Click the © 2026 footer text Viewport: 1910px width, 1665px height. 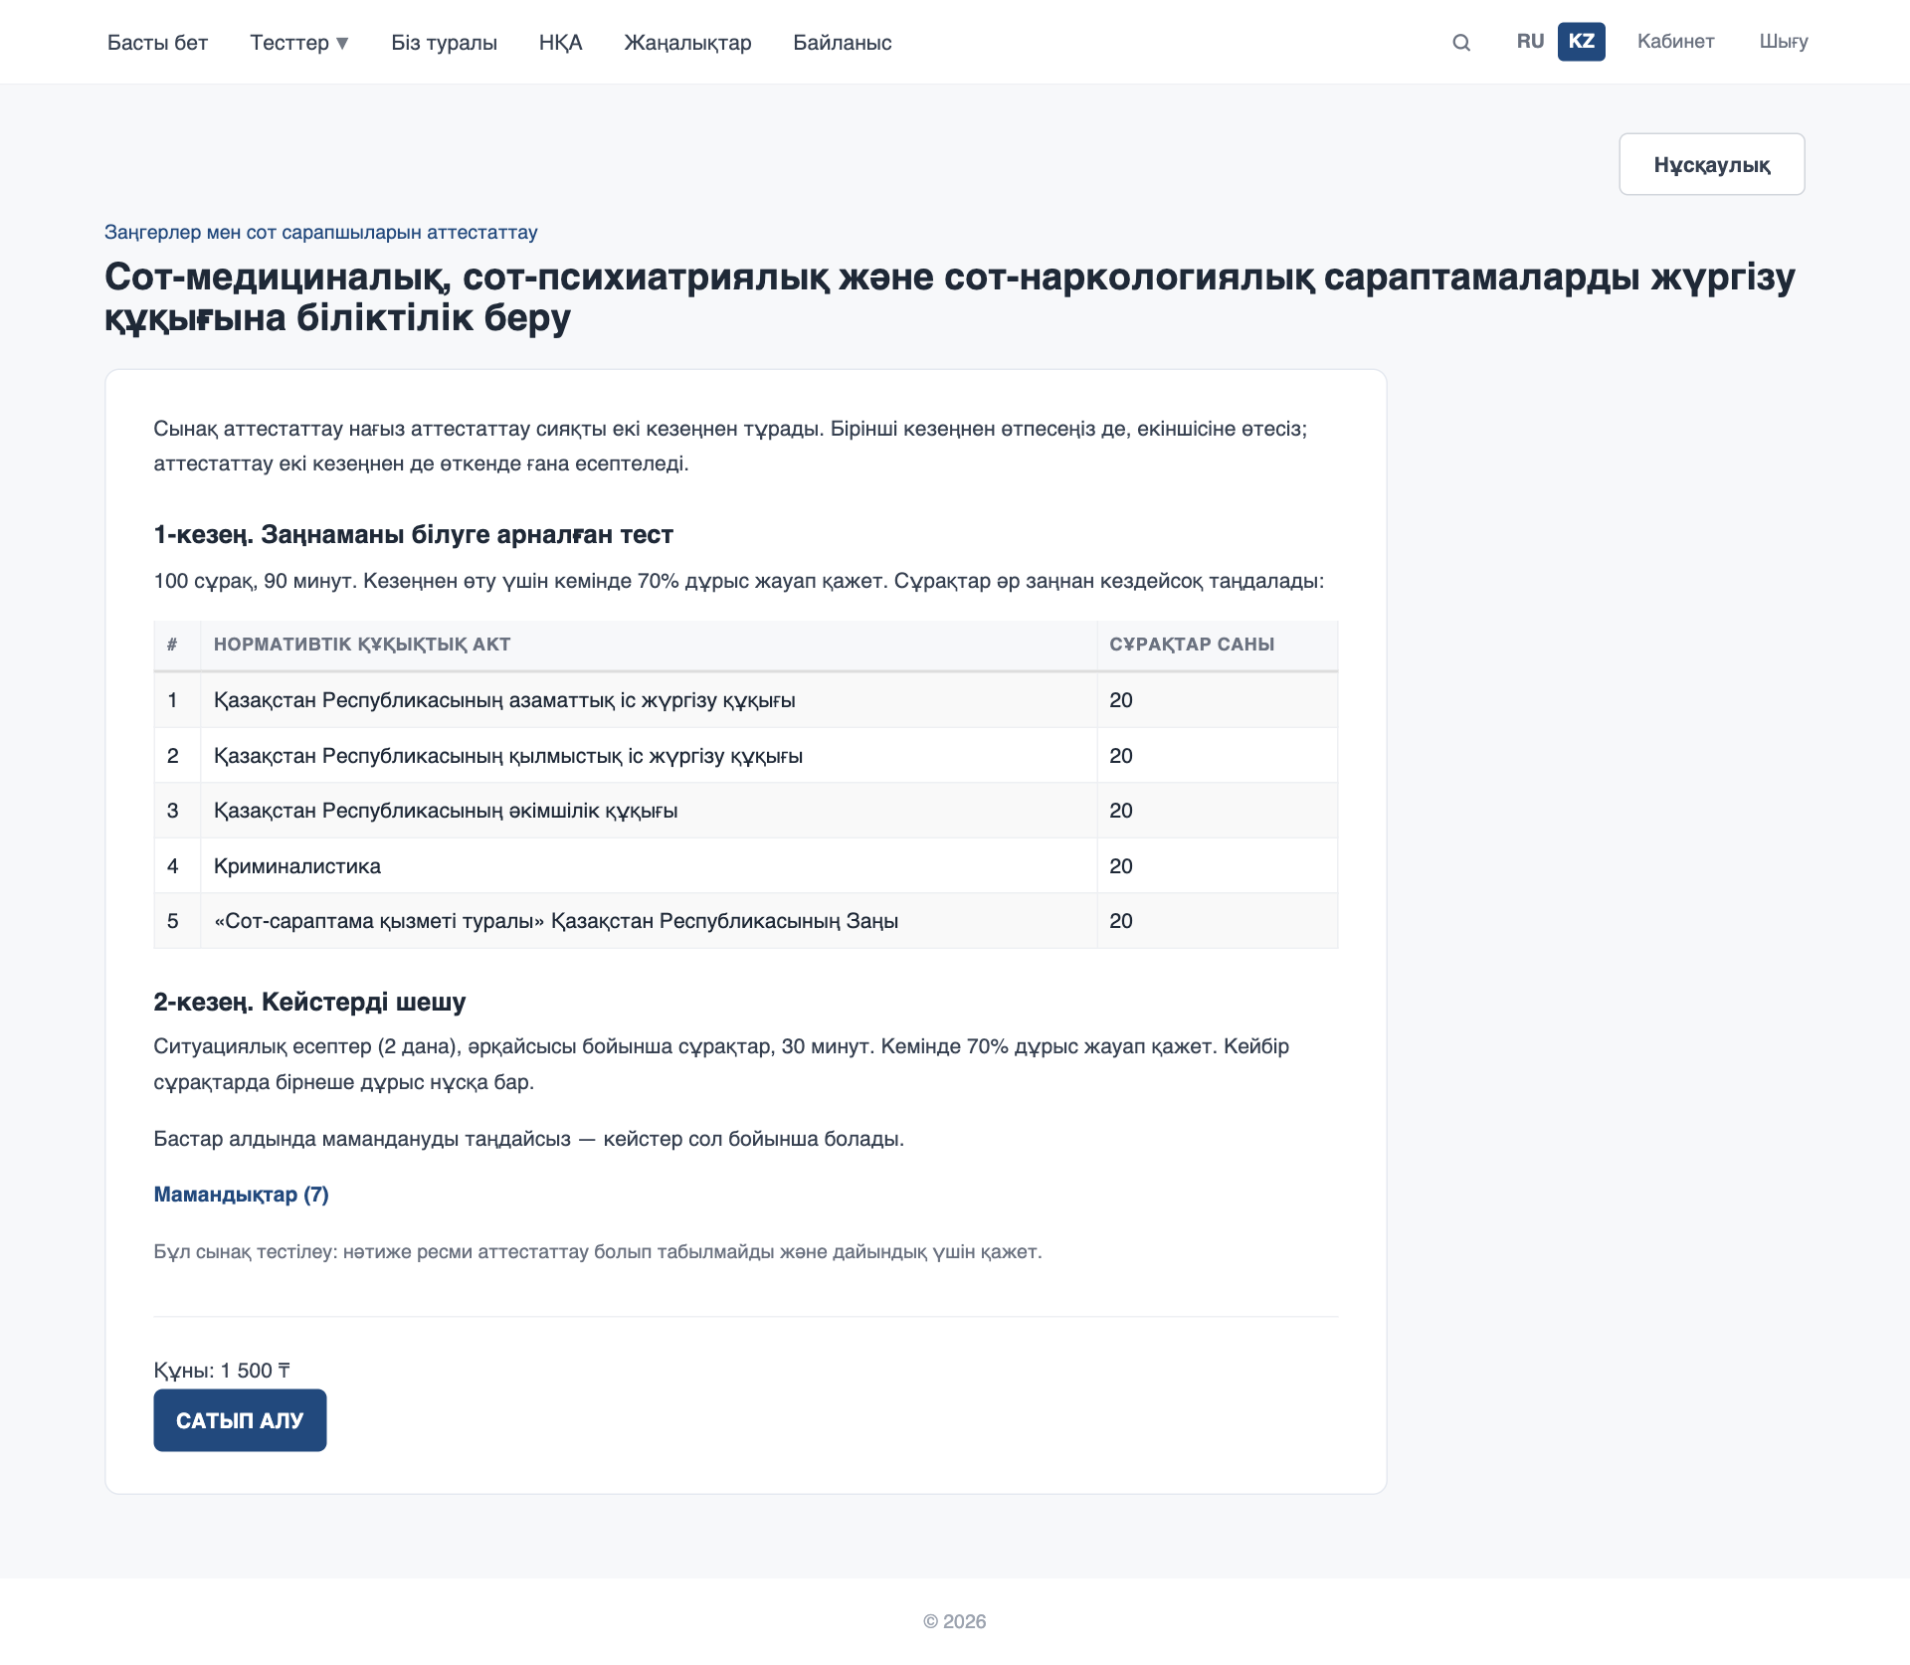954,1621
